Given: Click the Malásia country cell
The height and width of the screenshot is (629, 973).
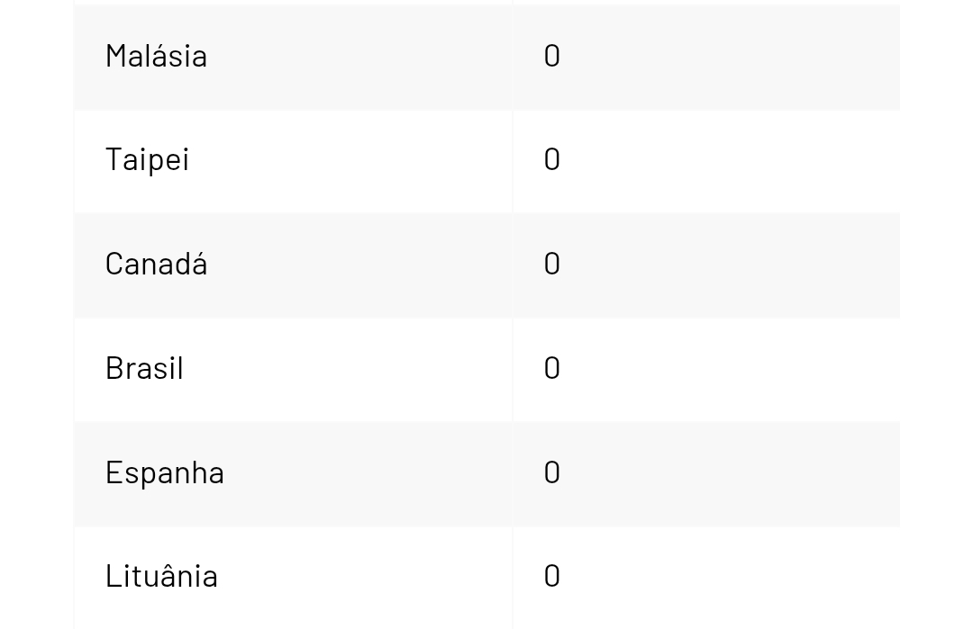Looking at the screenshot, I should tap(157, 56).
